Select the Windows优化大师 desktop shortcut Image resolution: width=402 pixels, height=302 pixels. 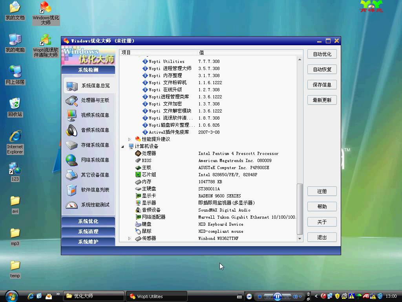[46, 13]
